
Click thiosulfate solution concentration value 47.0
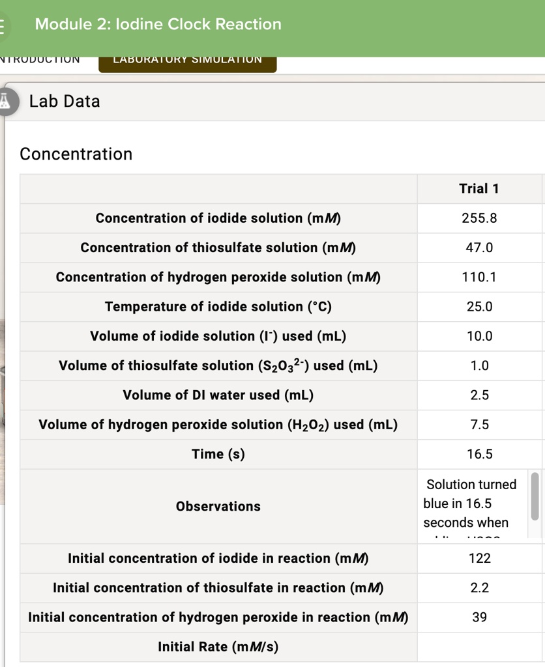click(x=479, y=248)
